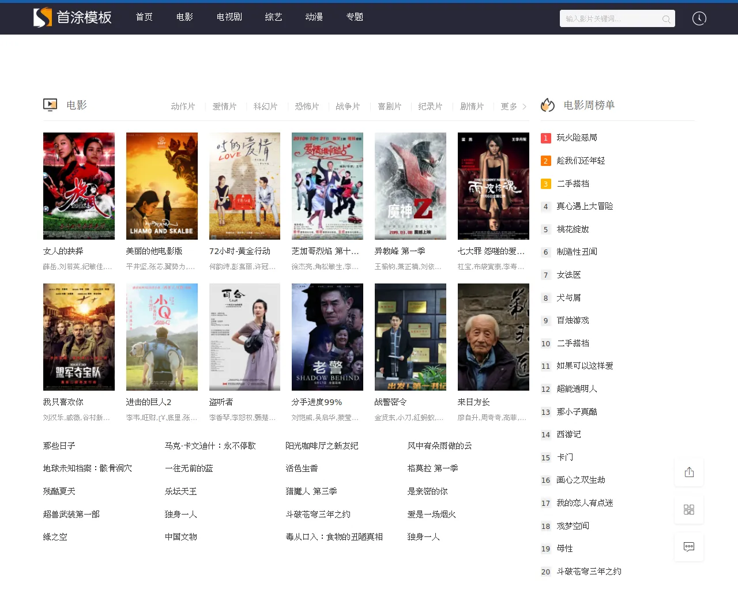Open the 电视剧 navigation menu

click(x=228, y=17)
